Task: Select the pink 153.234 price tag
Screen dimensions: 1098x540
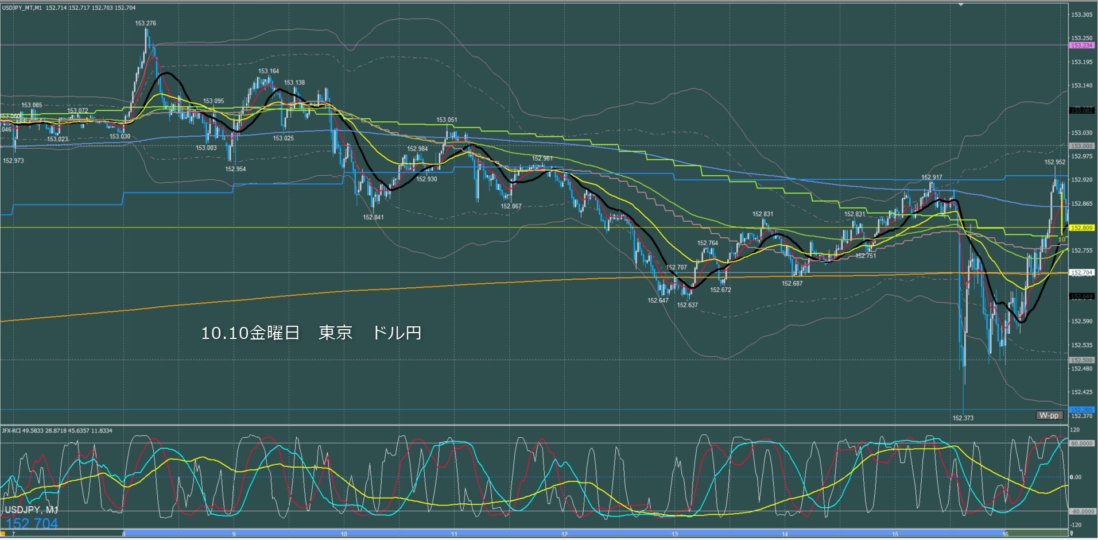Action: pyautogui.click(x=1081, y=45)
